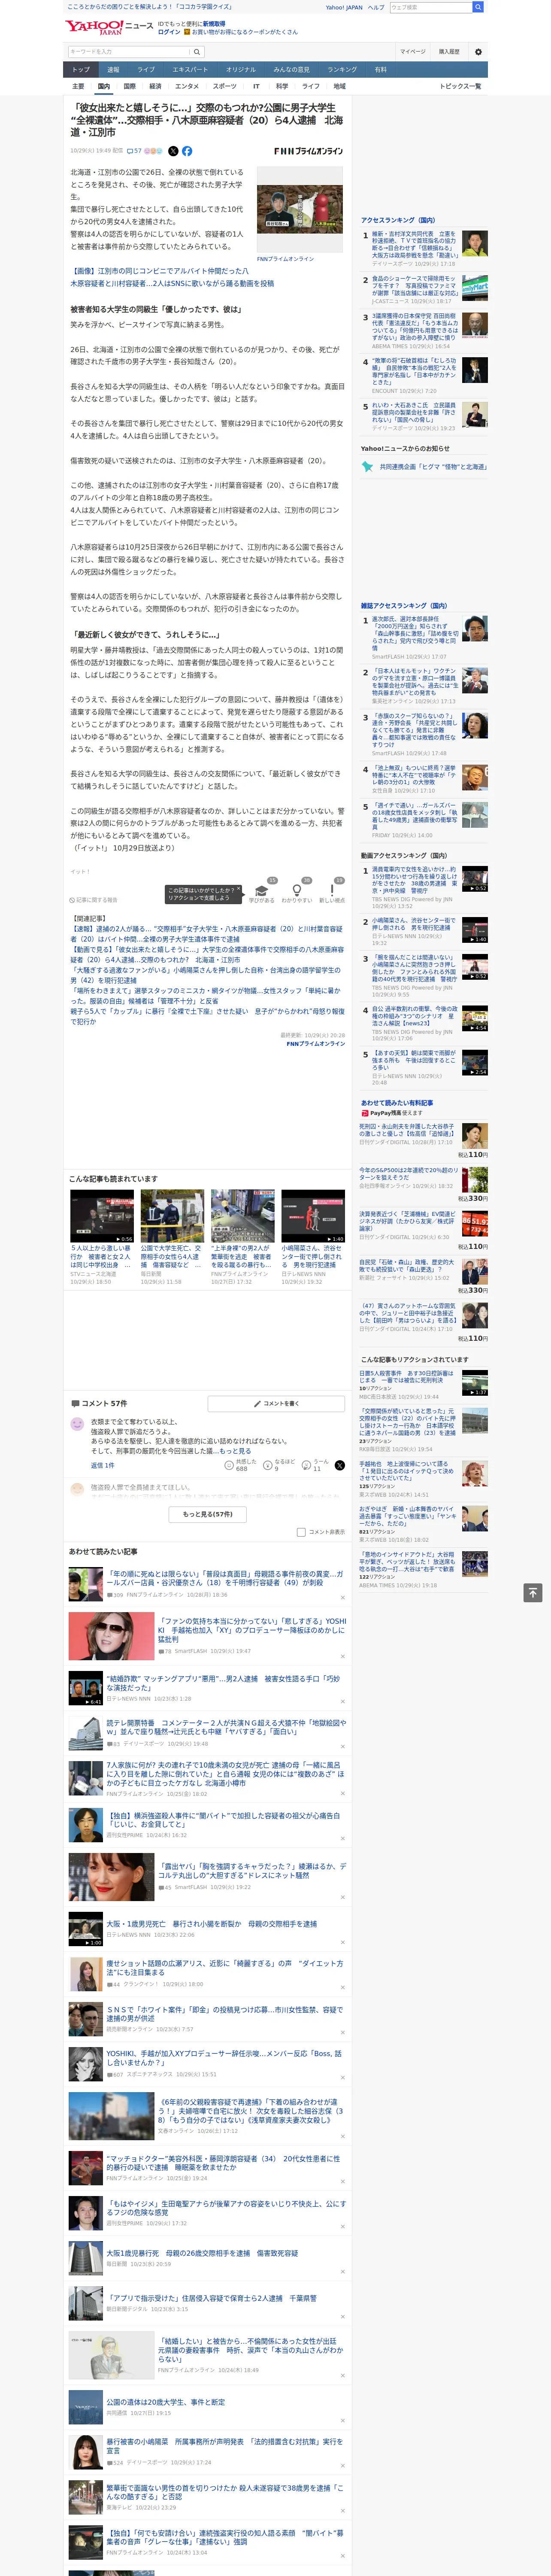This screenshot has width=551, height=2576.
Task: Open the 公園の遺体は20歳大学生 article
Action: (165, 2402)
